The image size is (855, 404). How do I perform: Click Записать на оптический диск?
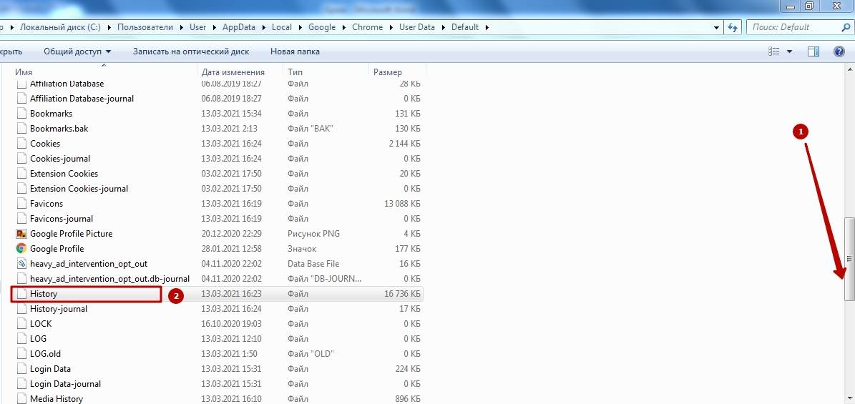(191, 51)
